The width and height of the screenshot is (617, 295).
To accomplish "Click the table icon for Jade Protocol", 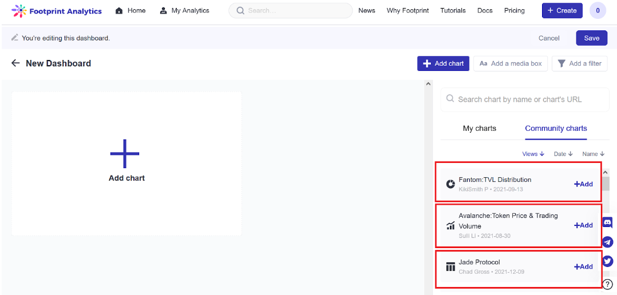I will tap(450, 267).
